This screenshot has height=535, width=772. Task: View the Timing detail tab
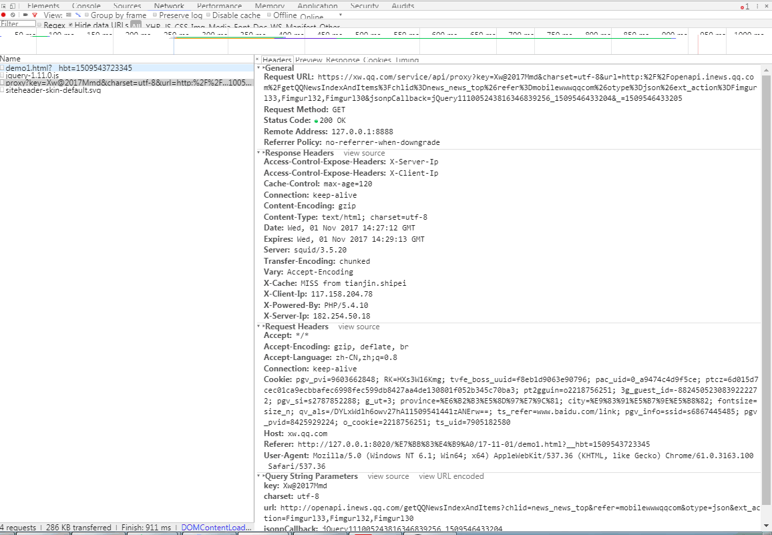[407, 59]
